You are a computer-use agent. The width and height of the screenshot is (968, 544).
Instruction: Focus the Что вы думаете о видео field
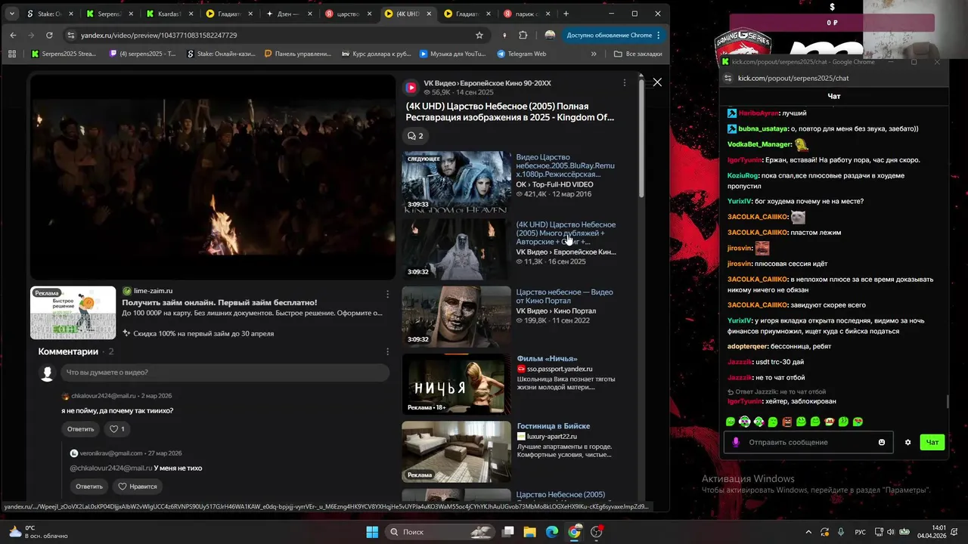[226, 372]
